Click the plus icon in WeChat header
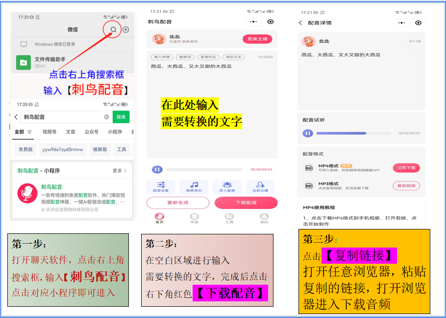Screen dimensions: 446x318 pos(126,30)
